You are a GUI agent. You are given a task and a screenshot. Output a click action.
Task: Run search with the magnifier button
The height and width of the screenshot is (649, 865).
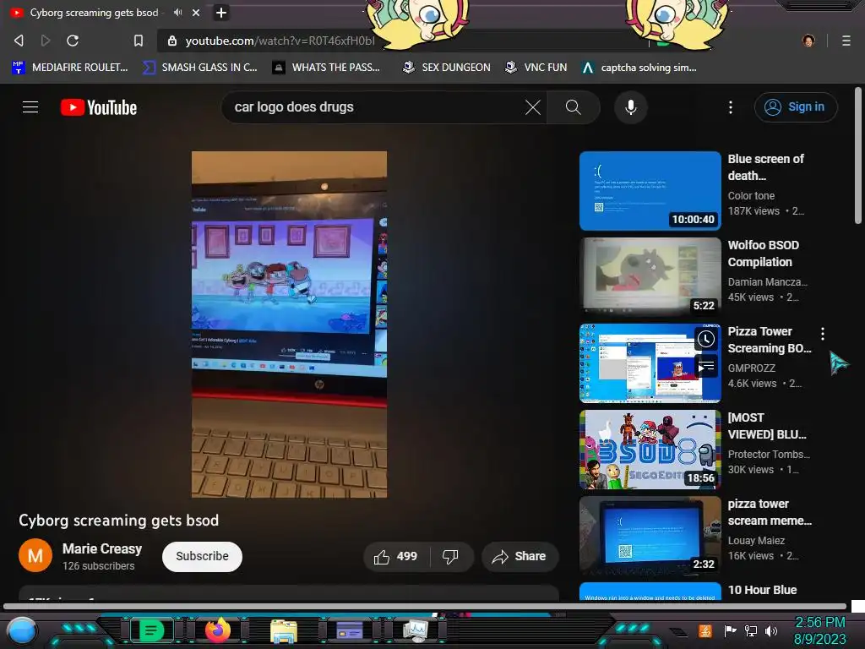coord(574,107)
